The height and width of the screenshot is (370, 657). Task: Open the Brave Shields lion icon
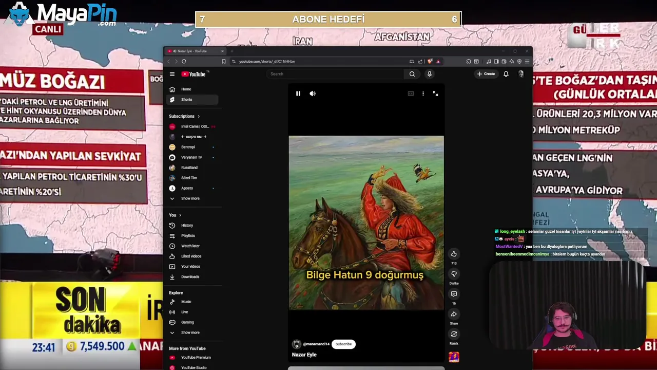coord(430,62)
